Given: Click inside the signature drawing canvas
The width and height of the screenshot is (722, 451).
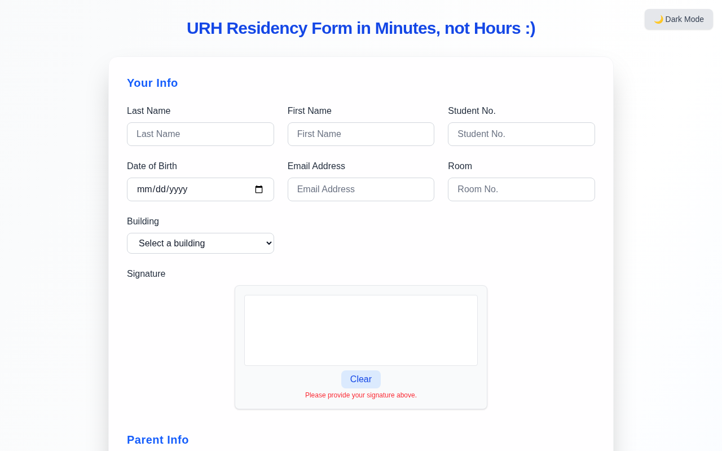Looking at the screenshot, I should (x=360, y=330).
